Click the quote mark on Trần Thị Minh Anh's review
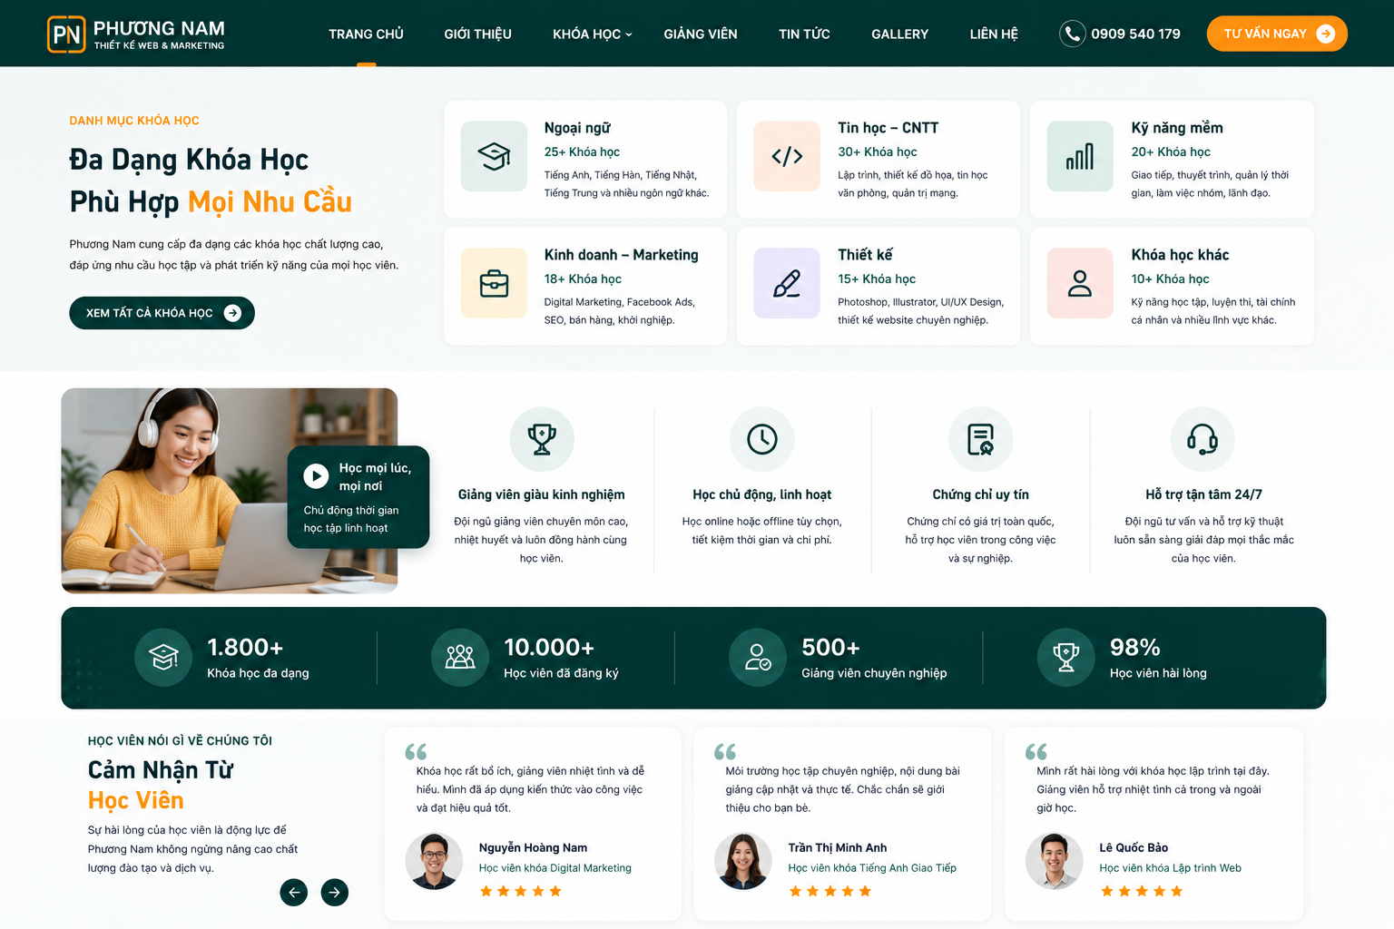The height and width of the screenshot is (929, 1394). point(725,752)
